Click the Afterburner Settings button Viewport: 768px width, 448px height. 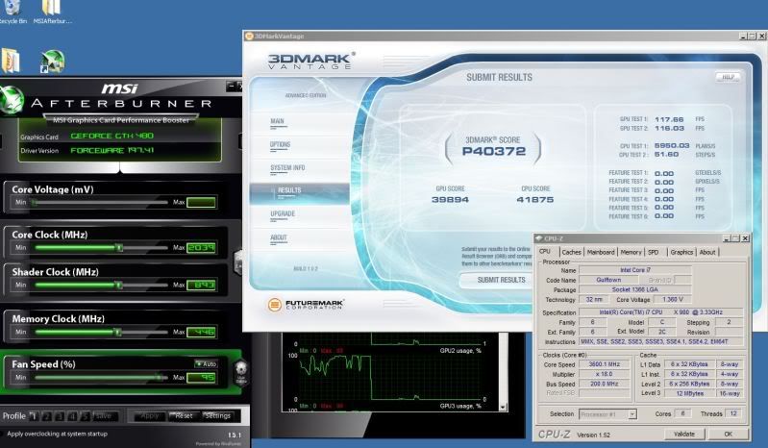click(217, 415)
